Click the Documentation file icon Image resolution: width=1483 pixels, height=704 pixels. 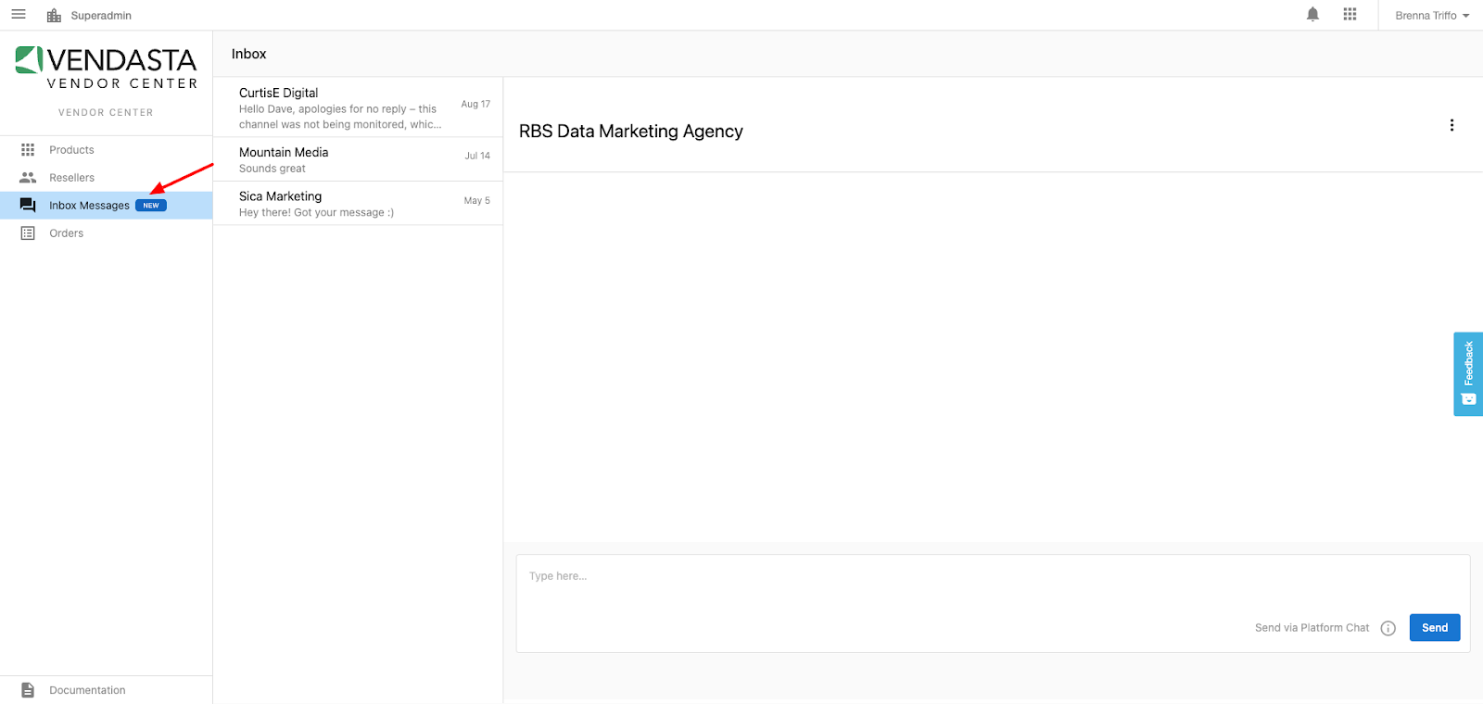(x=28, y=690)
